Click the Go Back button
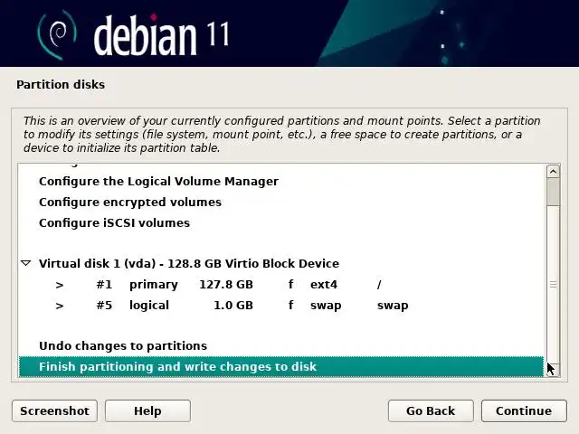This screenshot has height=434, width=579. click(431, 410)
